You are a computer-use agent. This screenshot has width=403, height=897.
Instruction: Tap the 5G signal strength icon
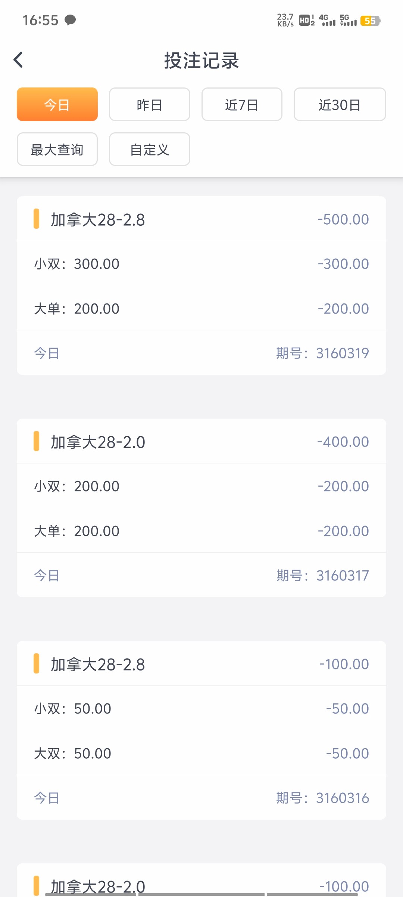click(x=348, y=21)
